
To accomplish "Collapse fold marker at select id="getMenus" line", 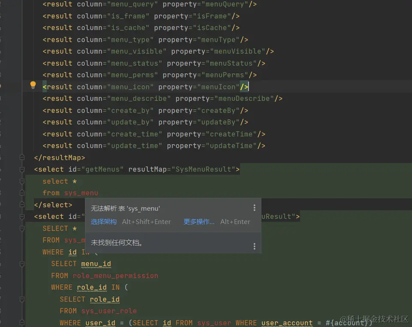I will pos(22,170).
